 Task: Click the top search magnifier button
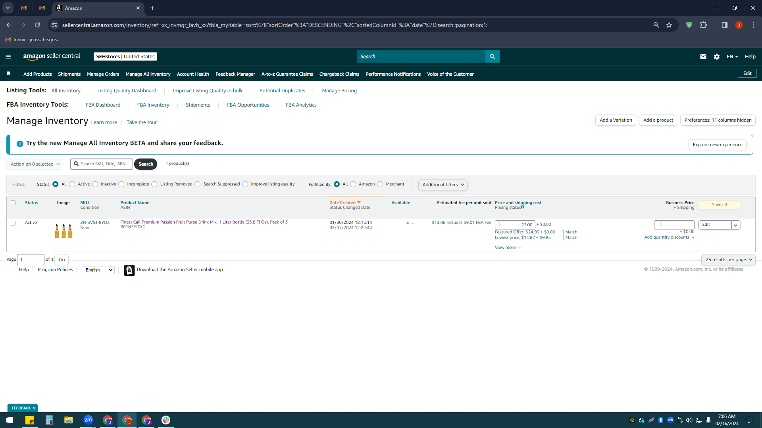coord(492,57)
